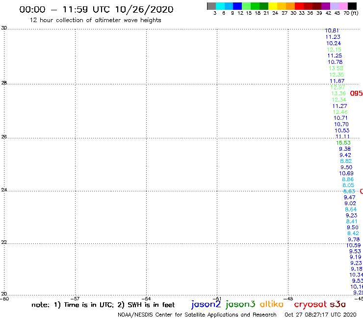Click the cryosat satellite label
Image resolution: width=363 pixels, height=319 pixels.
tap(311, 305)
